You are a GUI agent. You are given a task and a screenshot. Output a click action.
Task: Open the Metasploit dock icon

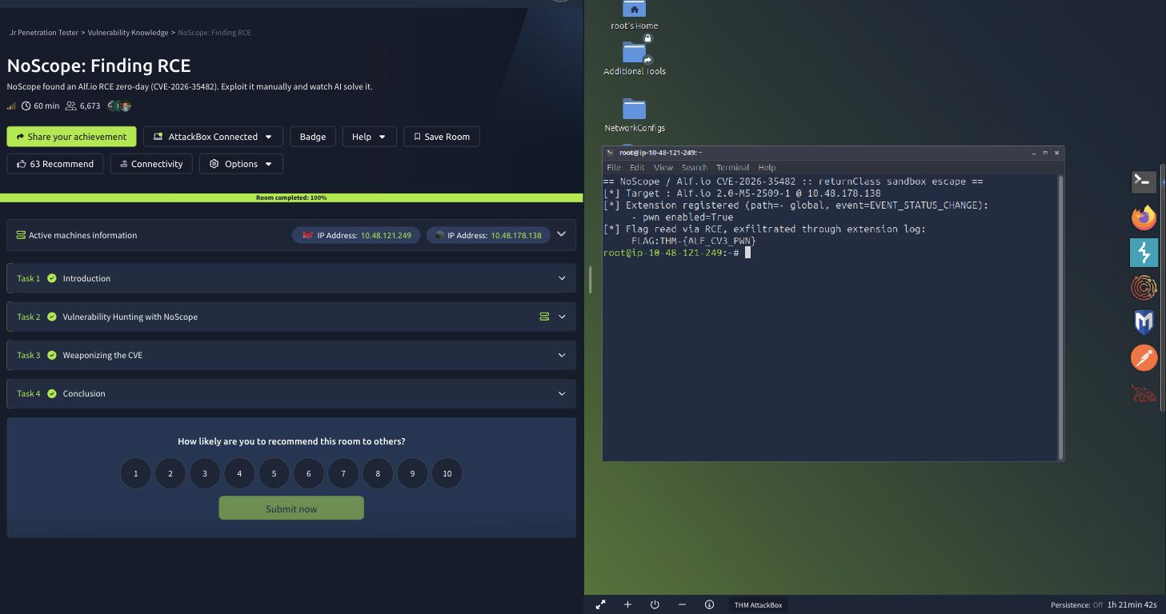coord(1144,322)
